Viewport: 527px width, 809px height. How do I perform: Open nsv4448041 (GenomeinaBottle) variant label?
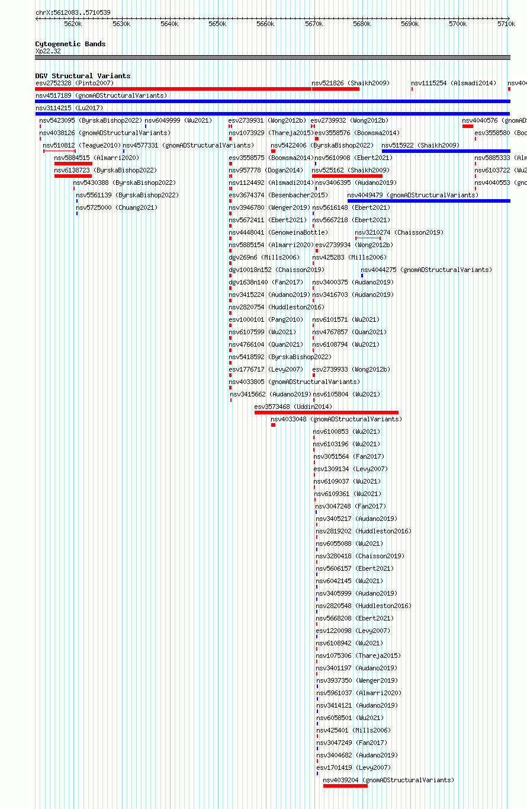point(278,232)
